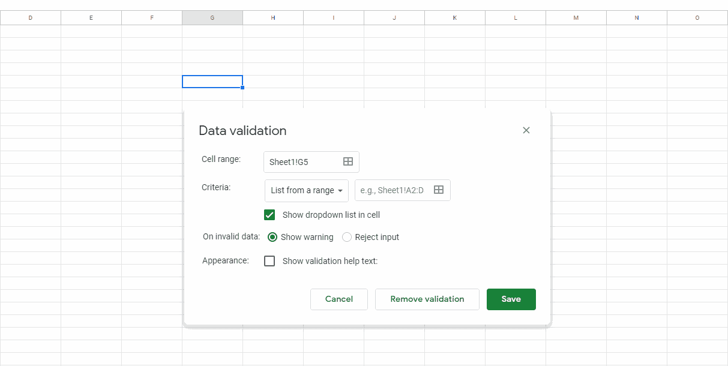This screenshot has height=366, width=728.
Task: Click the selected cell G5
Action: tap(212, 82)
